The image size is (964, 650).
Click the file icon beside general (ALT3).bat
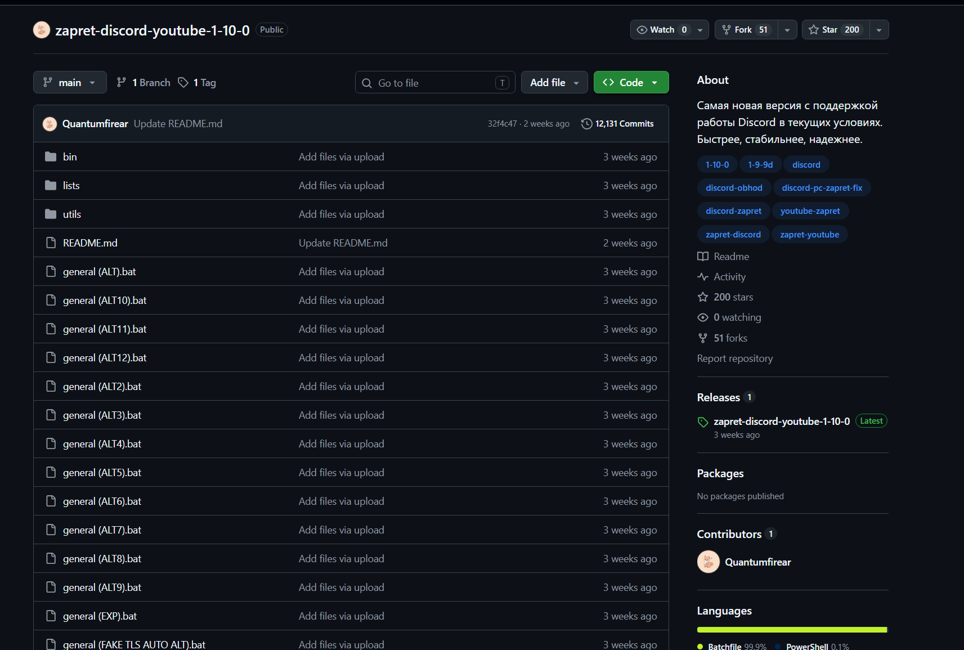(51, 415)
